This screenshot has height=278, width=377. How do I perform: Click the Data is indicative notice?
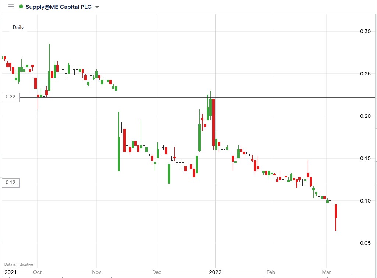coord(18,264)
